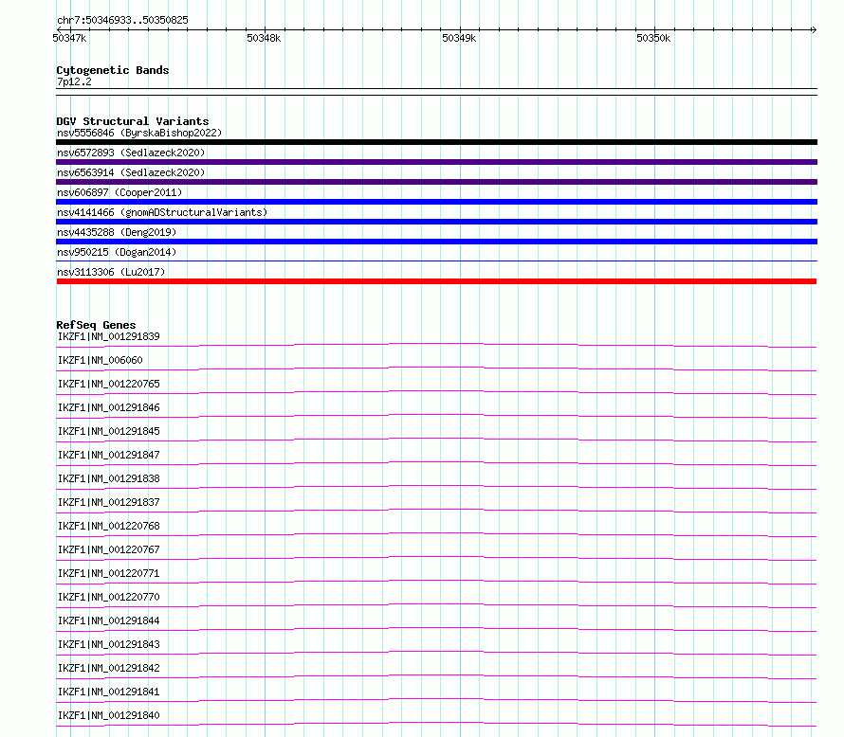Click the thin blue line under nsv950215
The width and height of the screenshot is (844, 737).
pos(436,261)
